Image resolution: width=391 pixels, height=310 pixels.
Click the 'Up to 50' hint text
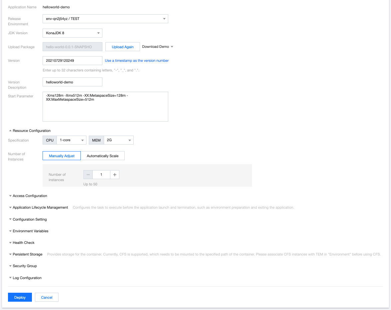pyautogui.click(x=90, y=184)
